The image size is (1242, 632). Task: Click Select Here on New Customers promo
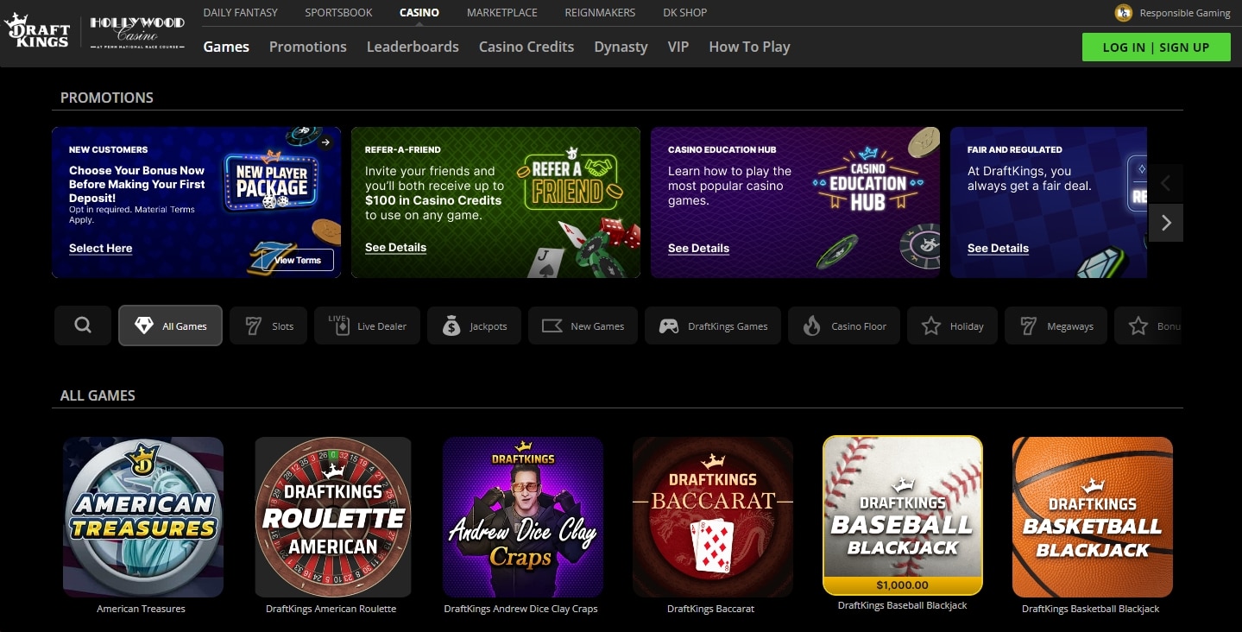tap(101, 248)
